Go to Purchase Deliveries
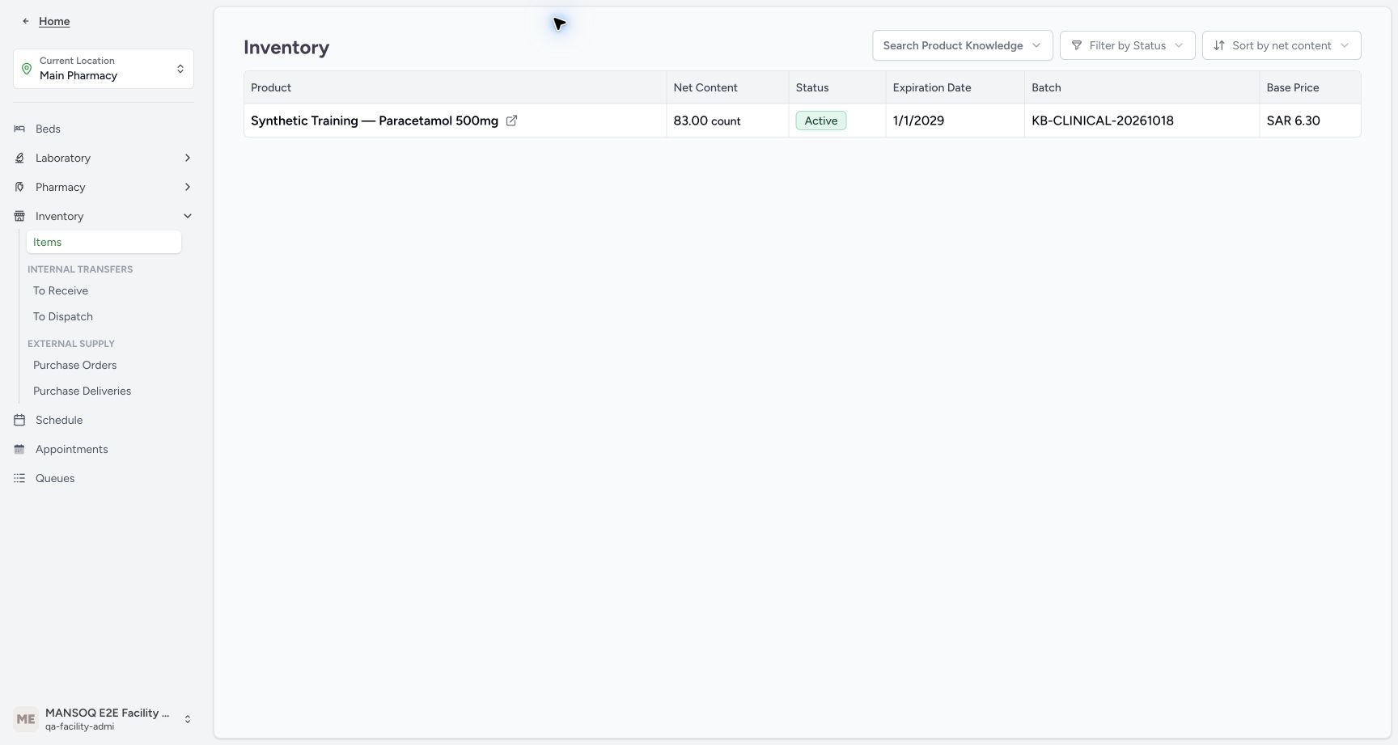The width and height of the screenshot is (1398, 745). pyautogui.click(x=82, y=391)
